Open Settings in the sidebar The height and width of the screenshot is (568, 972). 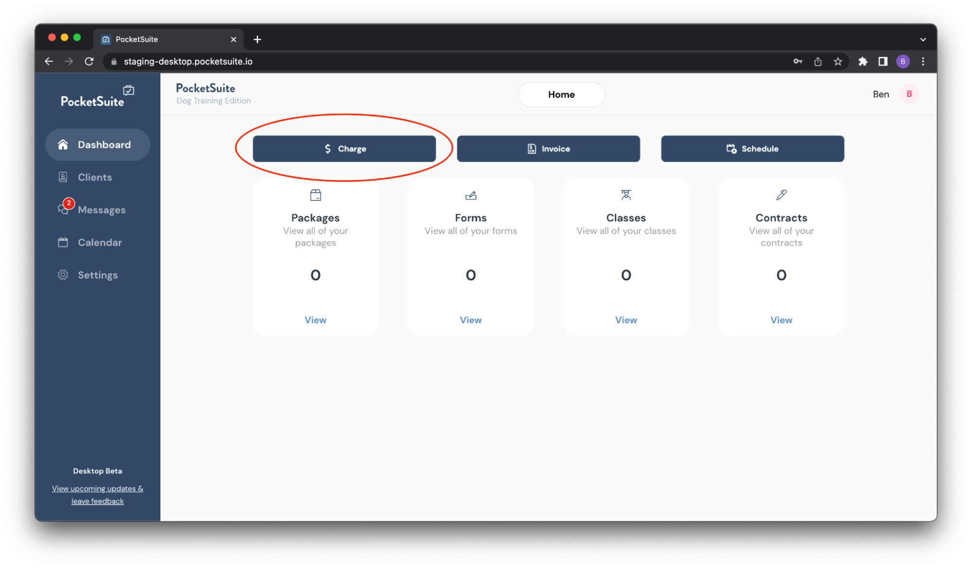pyautogui.click(x=97, y=275)
